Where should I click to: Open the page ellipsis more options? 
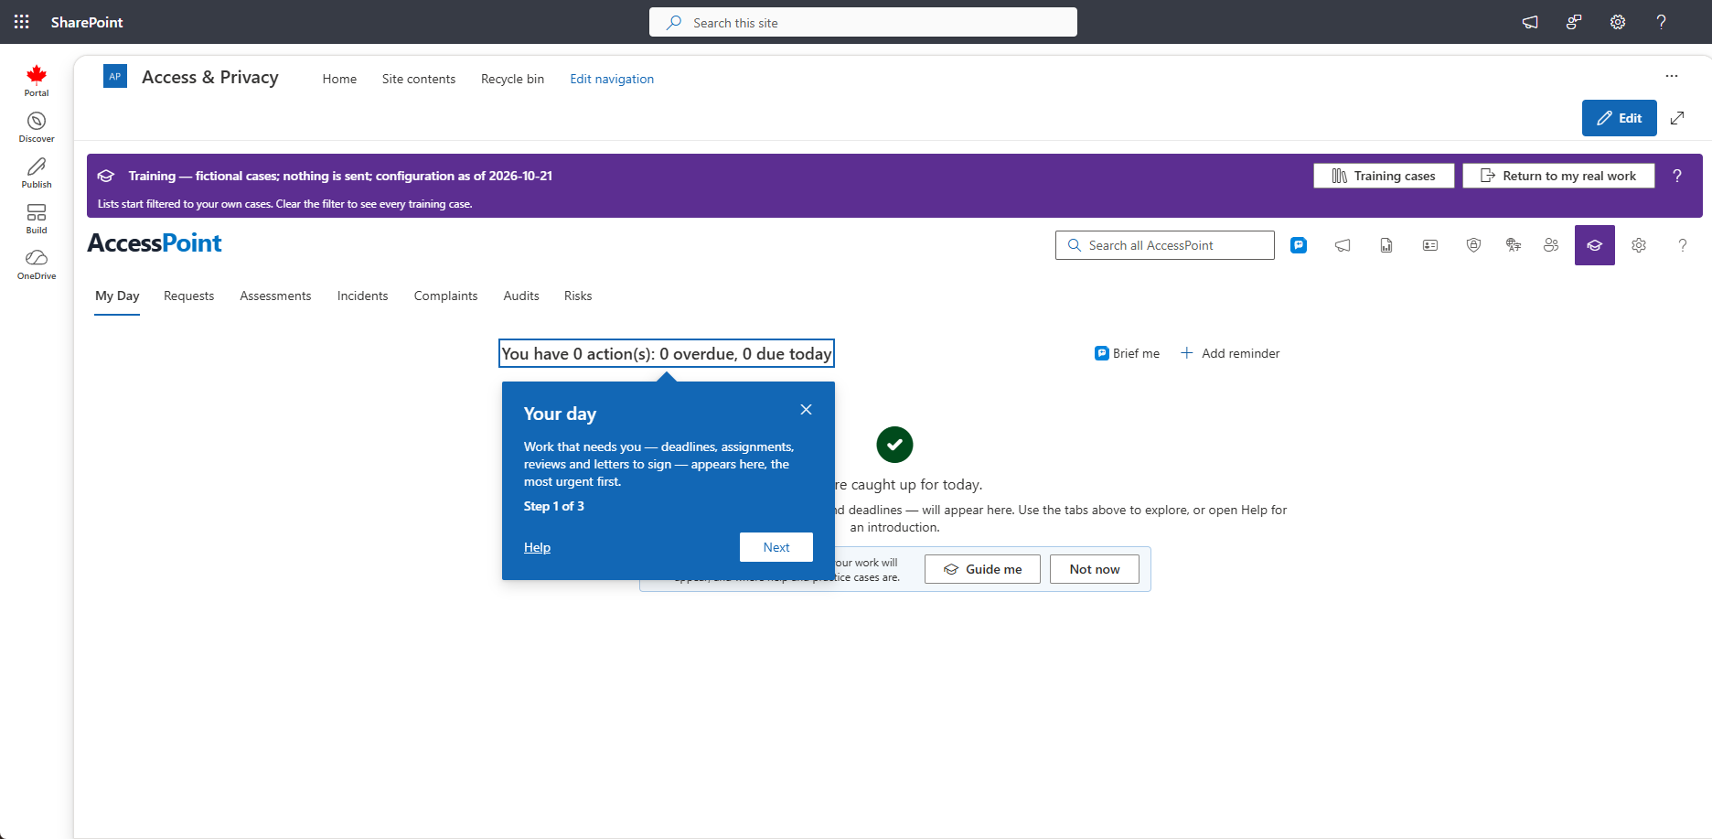[1672, 76]
